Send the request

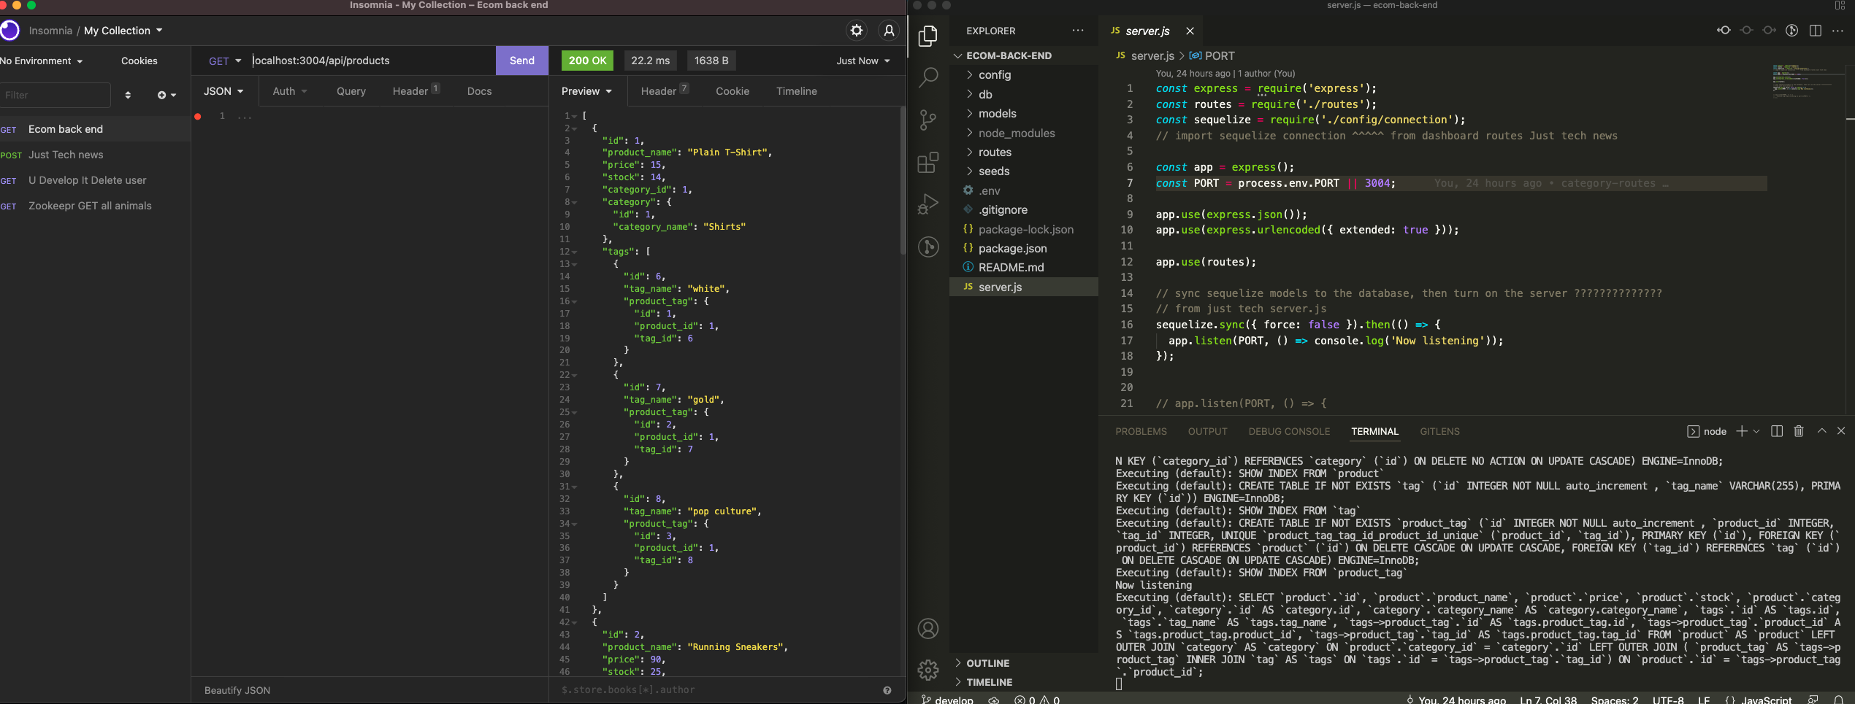coord(522,61)
